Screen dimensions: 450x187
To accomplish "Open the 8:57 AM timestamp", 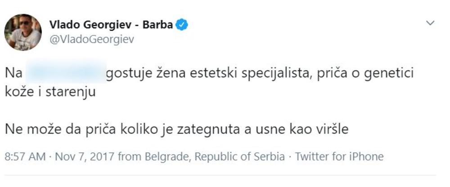I will click(x=25, y=157).
